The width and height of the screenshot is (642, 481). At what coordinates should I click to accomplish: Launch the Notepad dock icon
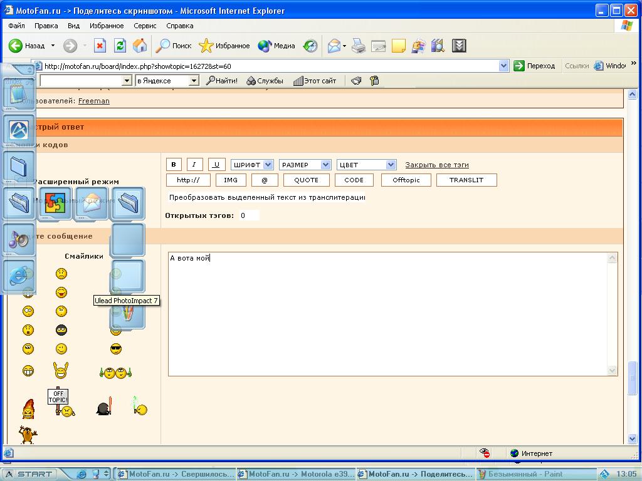point(19,95)
